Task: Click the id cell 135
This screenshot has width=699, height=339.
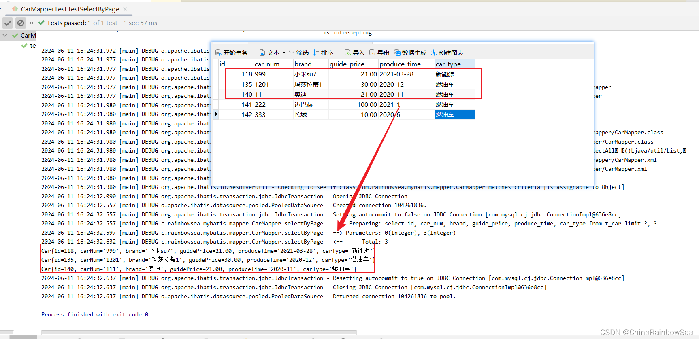Action: click(x=236, y=85)
